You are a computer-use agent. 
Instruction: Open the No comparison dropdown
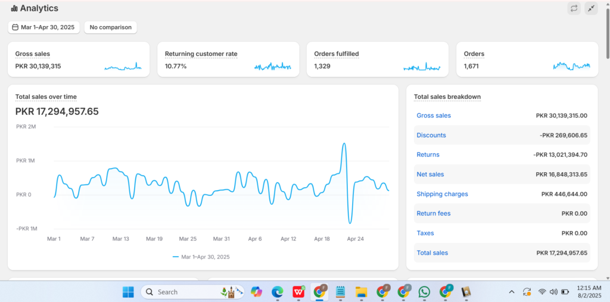(x=111, y=27)
